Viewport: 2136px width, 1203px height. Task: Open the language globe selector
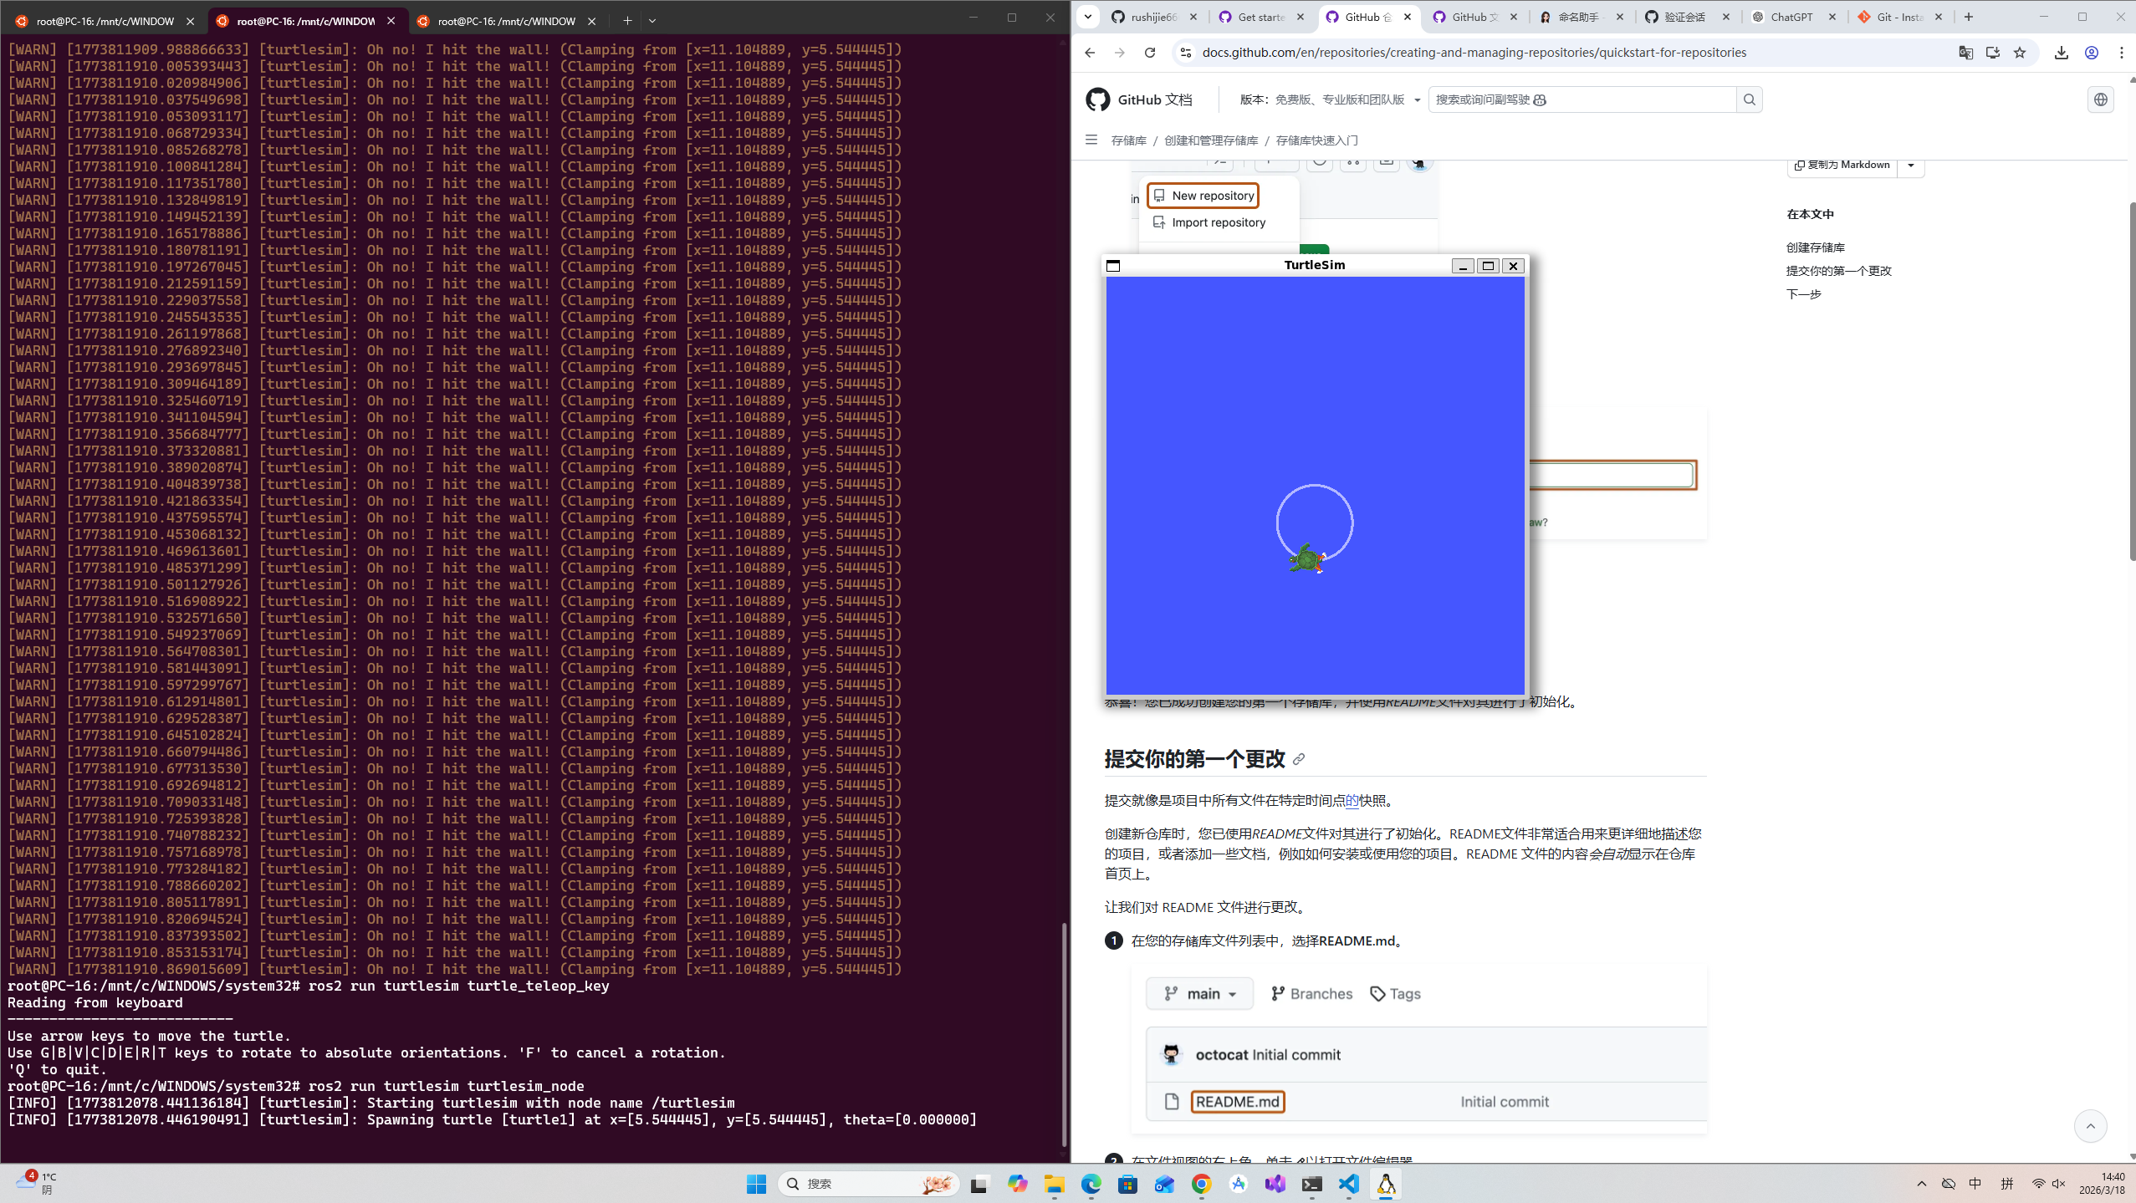pyautogui.click(x=2100, y=99)
